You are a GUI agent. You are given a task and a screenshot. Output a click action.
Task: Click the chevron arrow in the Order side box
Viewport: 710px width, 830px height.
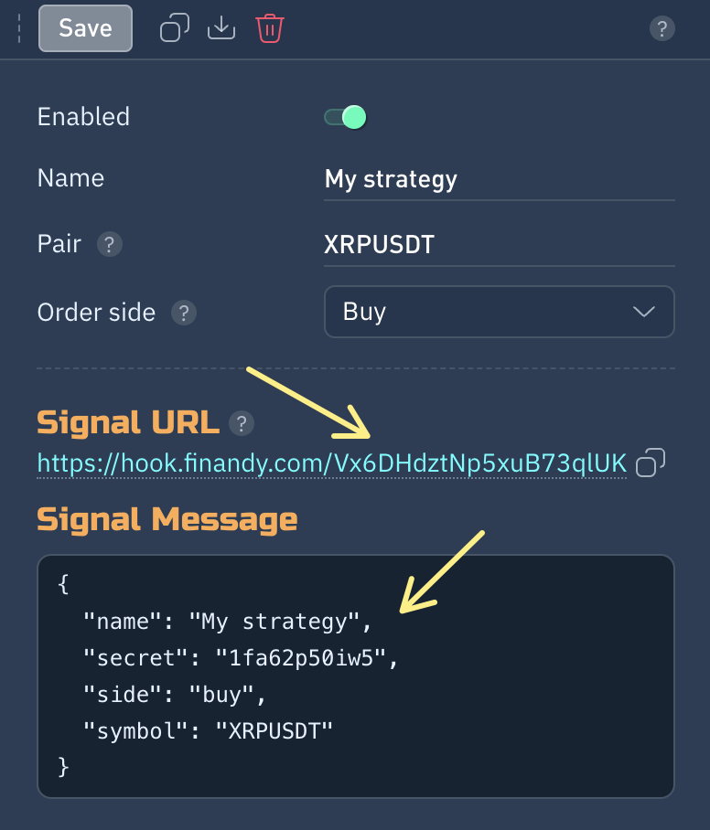644,312
